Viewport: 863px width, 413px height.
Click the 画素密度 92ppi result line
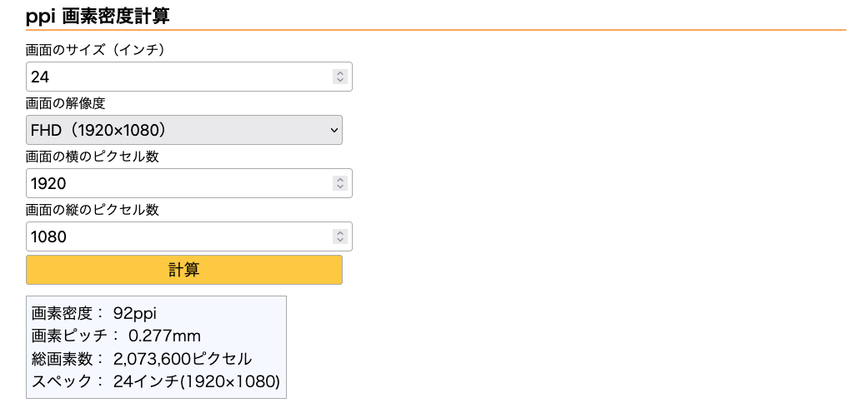point(94,314)
